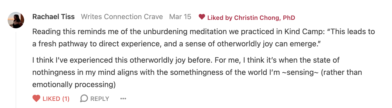
Task: Toggle the "LIKED (1)" button label
Action: coord(51,99)
